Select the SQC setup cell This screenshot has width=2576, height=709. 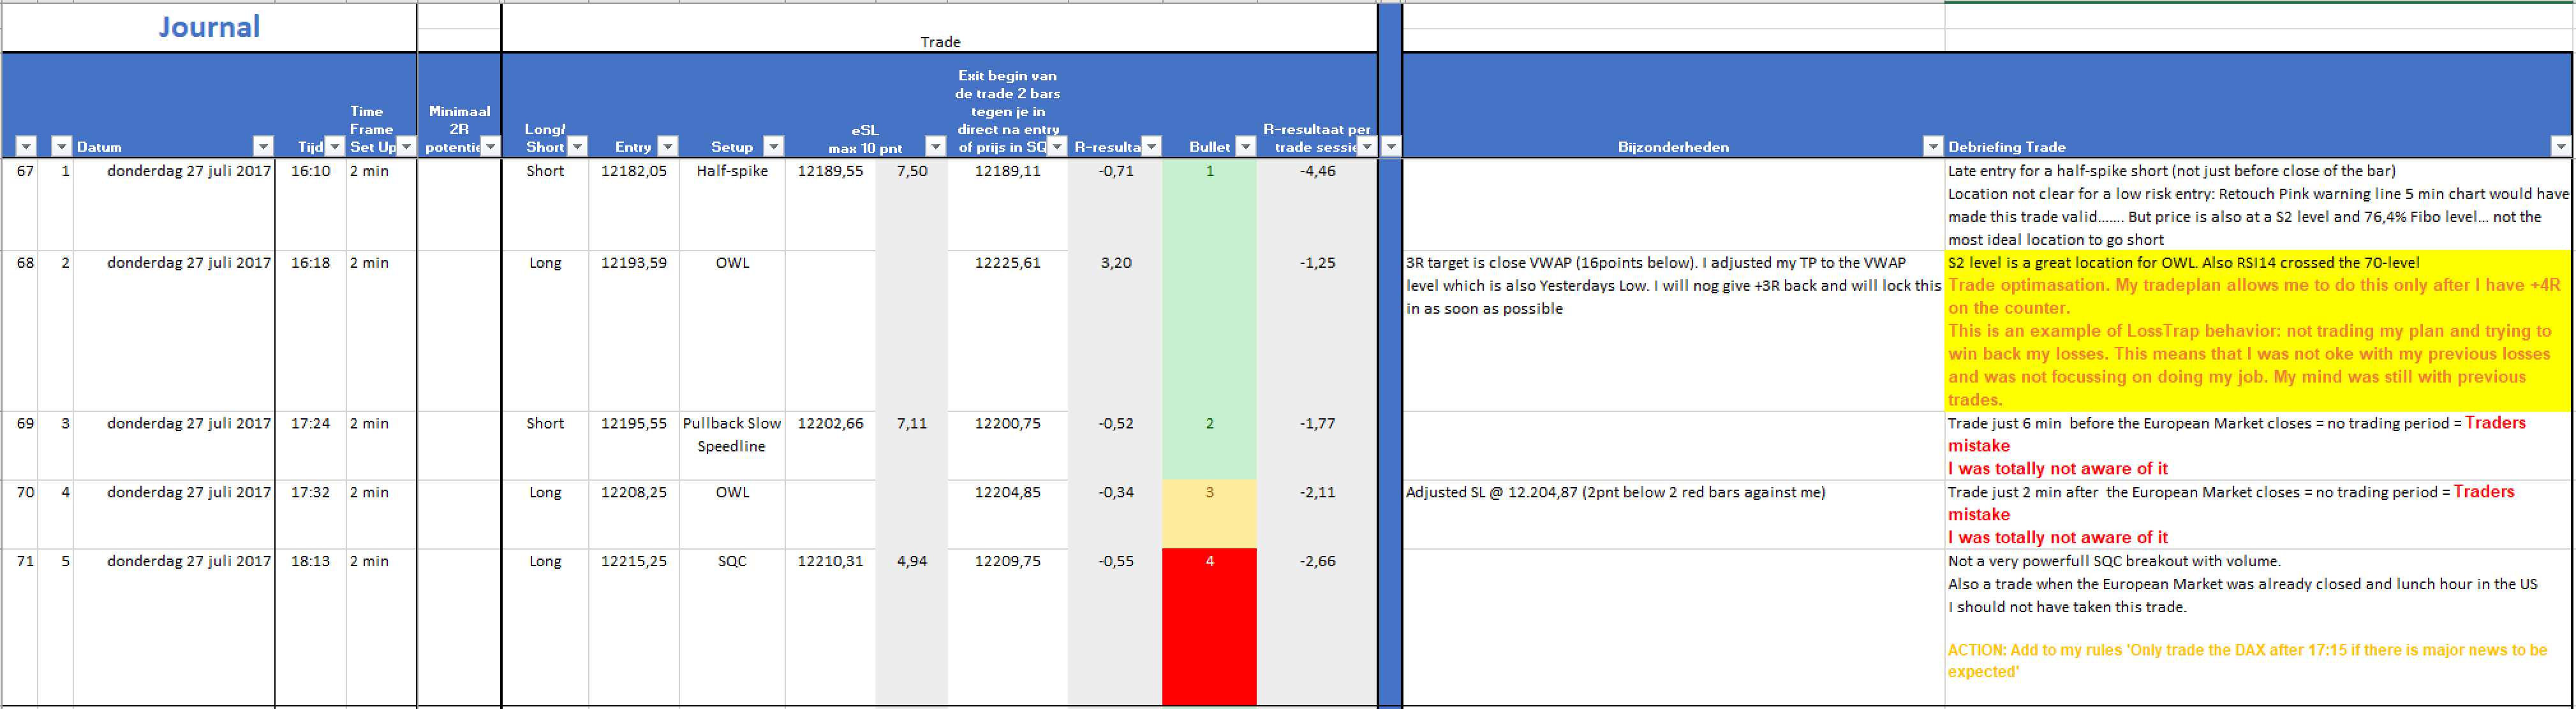pos(732,627)
